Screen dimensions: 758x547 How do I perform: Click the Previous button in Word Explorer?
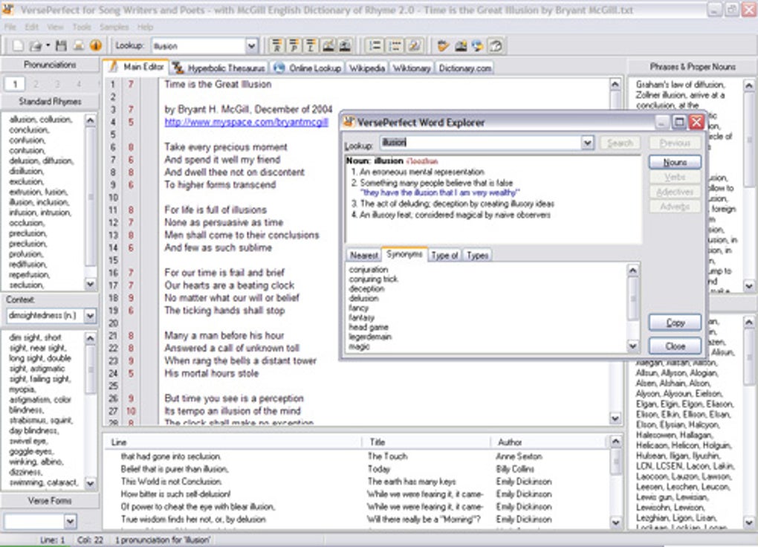tap(675, 143)
